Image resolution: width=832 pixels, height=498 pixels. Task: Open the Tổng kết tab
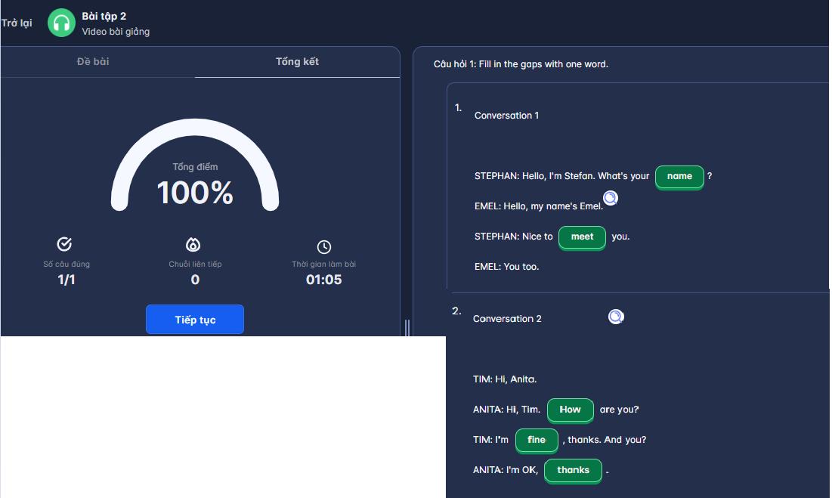pyautogui.click(x=297, y=61)
